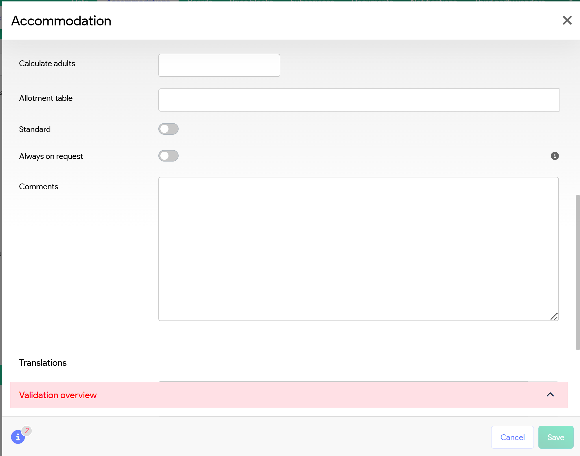
Task: Focus the Comments text area
Action: 358,249
